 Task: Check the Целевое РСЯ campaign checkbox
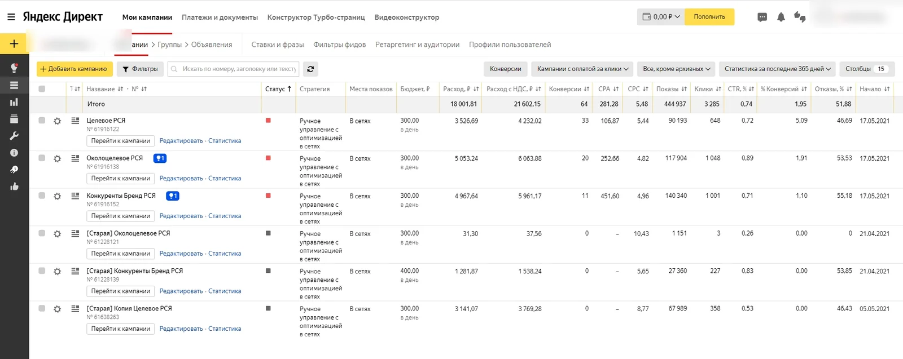click(x=42, y=120)
